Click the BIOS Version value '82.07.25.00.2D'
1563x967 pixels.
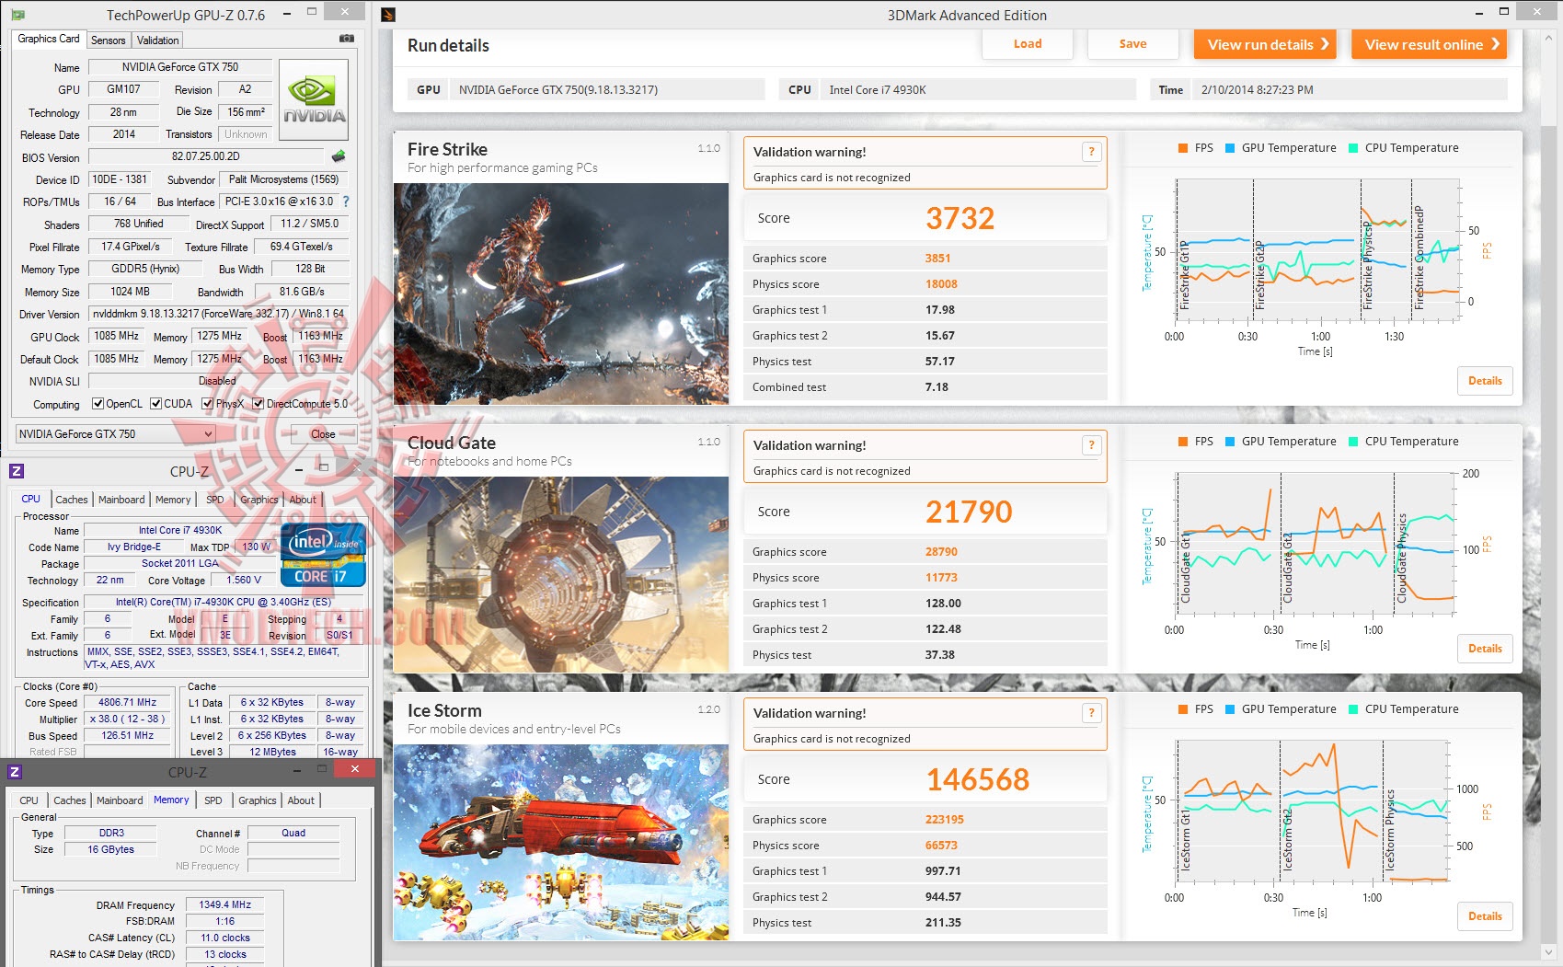click(x=206, y=156)
